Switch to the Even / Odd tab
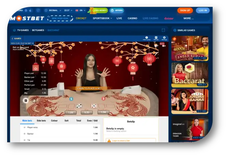The height and width of the screenshot is (156, 227). tap(92, 121)
